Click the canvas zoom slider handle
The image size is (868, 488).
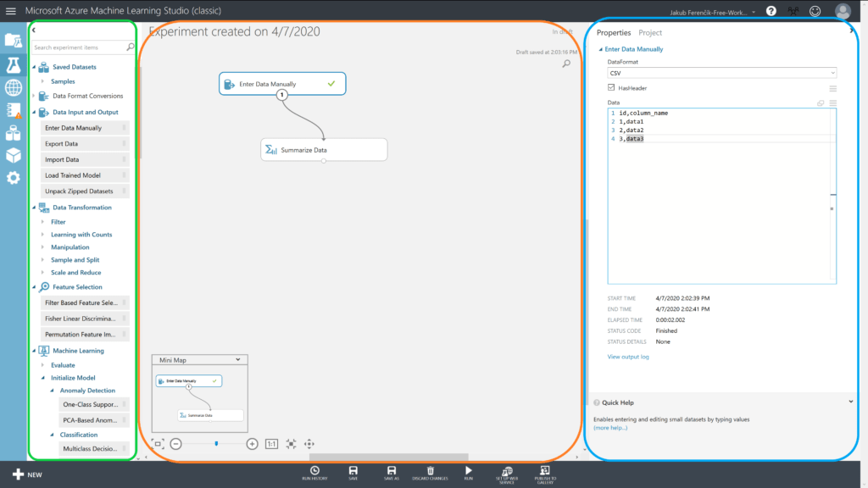216,443
